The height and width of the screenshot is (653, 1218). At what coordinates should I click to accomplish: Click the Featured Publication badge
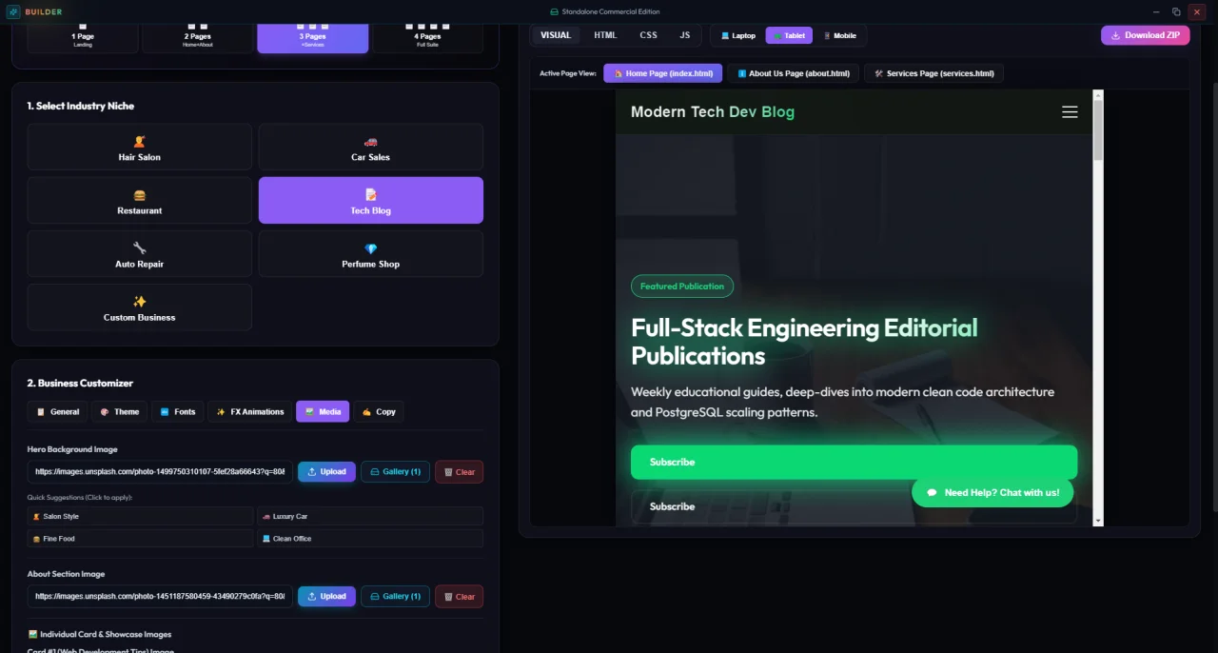click(681, 286)
